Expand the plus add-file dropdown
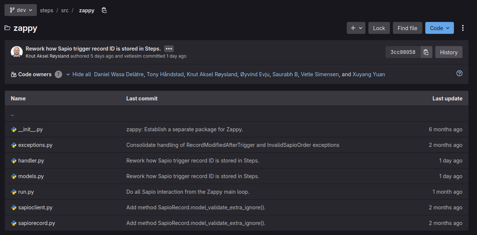Viewport: 477px width, 235px height. click(x=356, y=28)
